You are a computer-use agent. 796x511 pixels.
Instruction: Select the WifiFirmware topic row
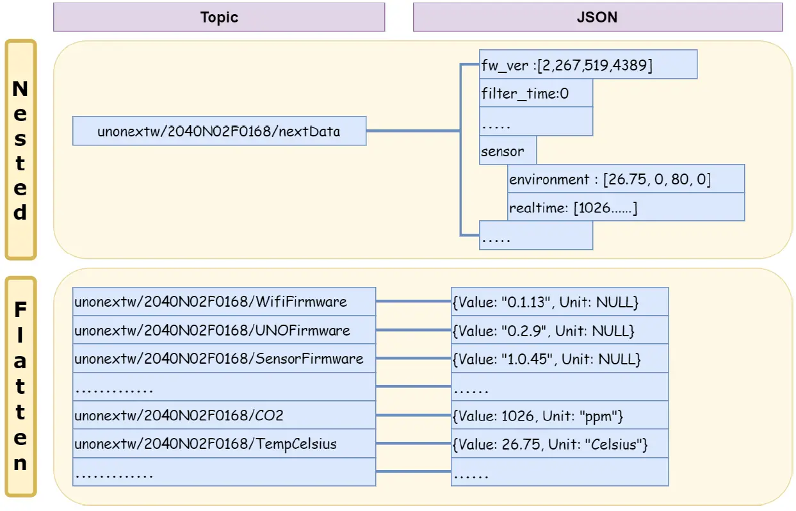point(224,302)
